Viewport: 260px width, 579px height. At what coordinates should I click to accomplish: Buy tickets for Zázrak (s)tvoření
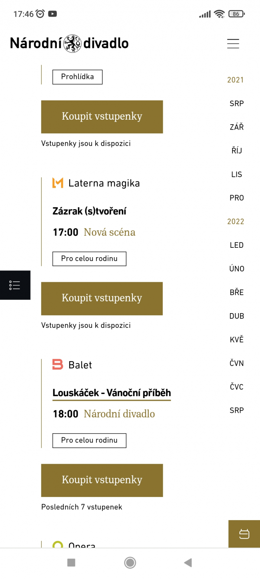point(102,298)
